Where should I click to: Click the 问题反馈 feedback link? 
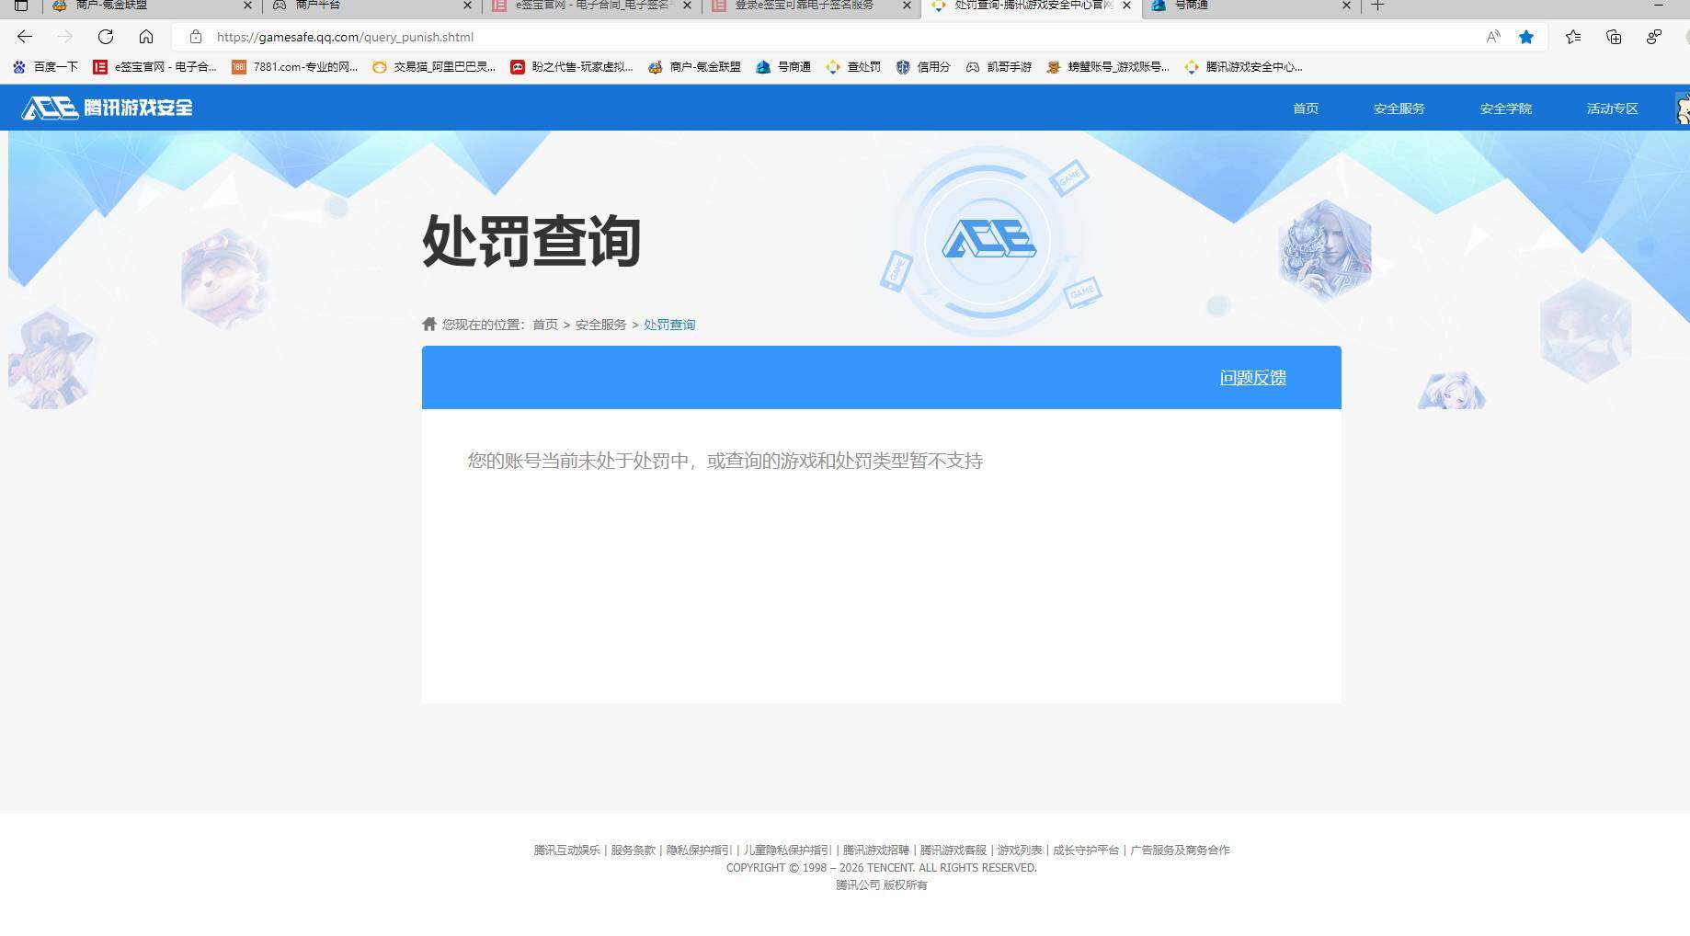1253,377
